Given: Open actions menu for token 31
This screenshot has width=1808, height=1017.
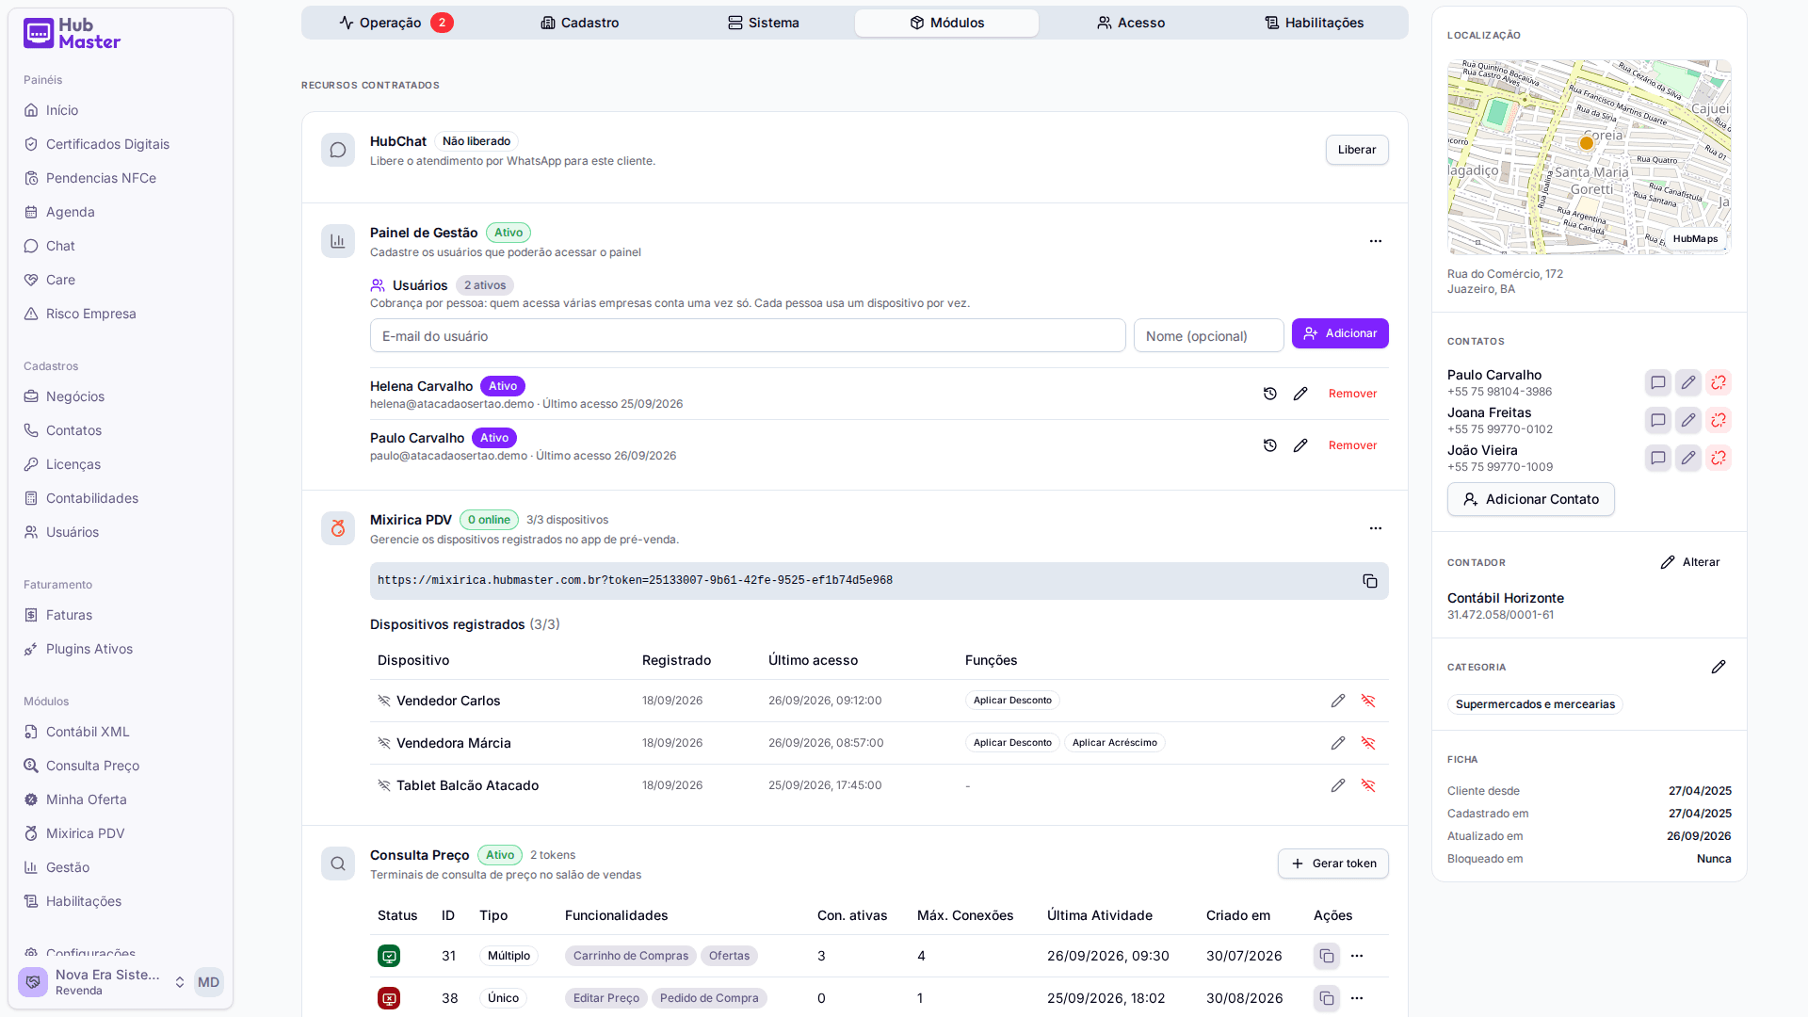Looking at the screenshot, I should point(1357,956).
